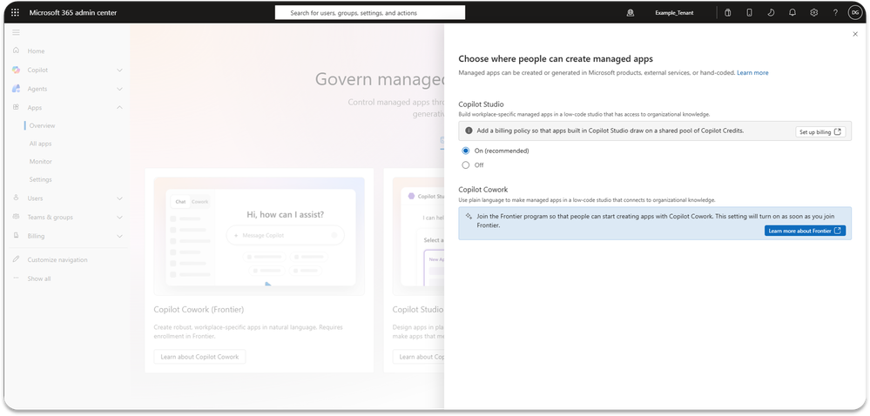
Task: Click the Copilot icon in sidebar
Action: 16,70
